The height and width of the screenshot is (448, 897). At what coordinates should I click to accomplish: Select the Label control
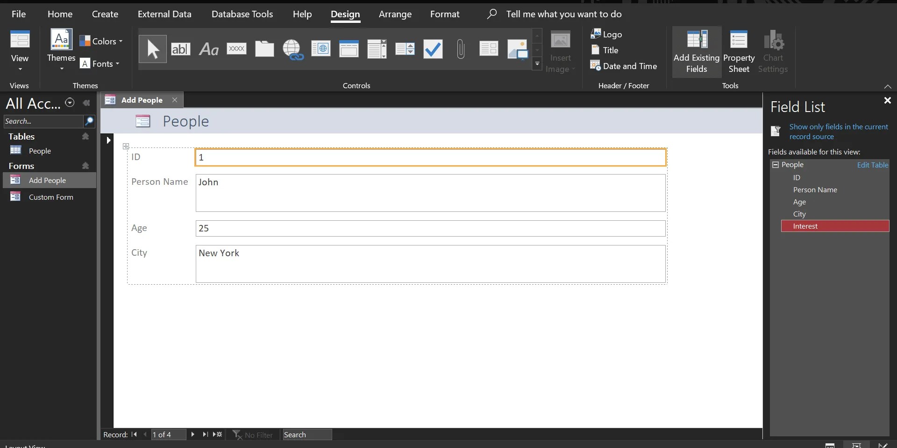click(209, 49)
